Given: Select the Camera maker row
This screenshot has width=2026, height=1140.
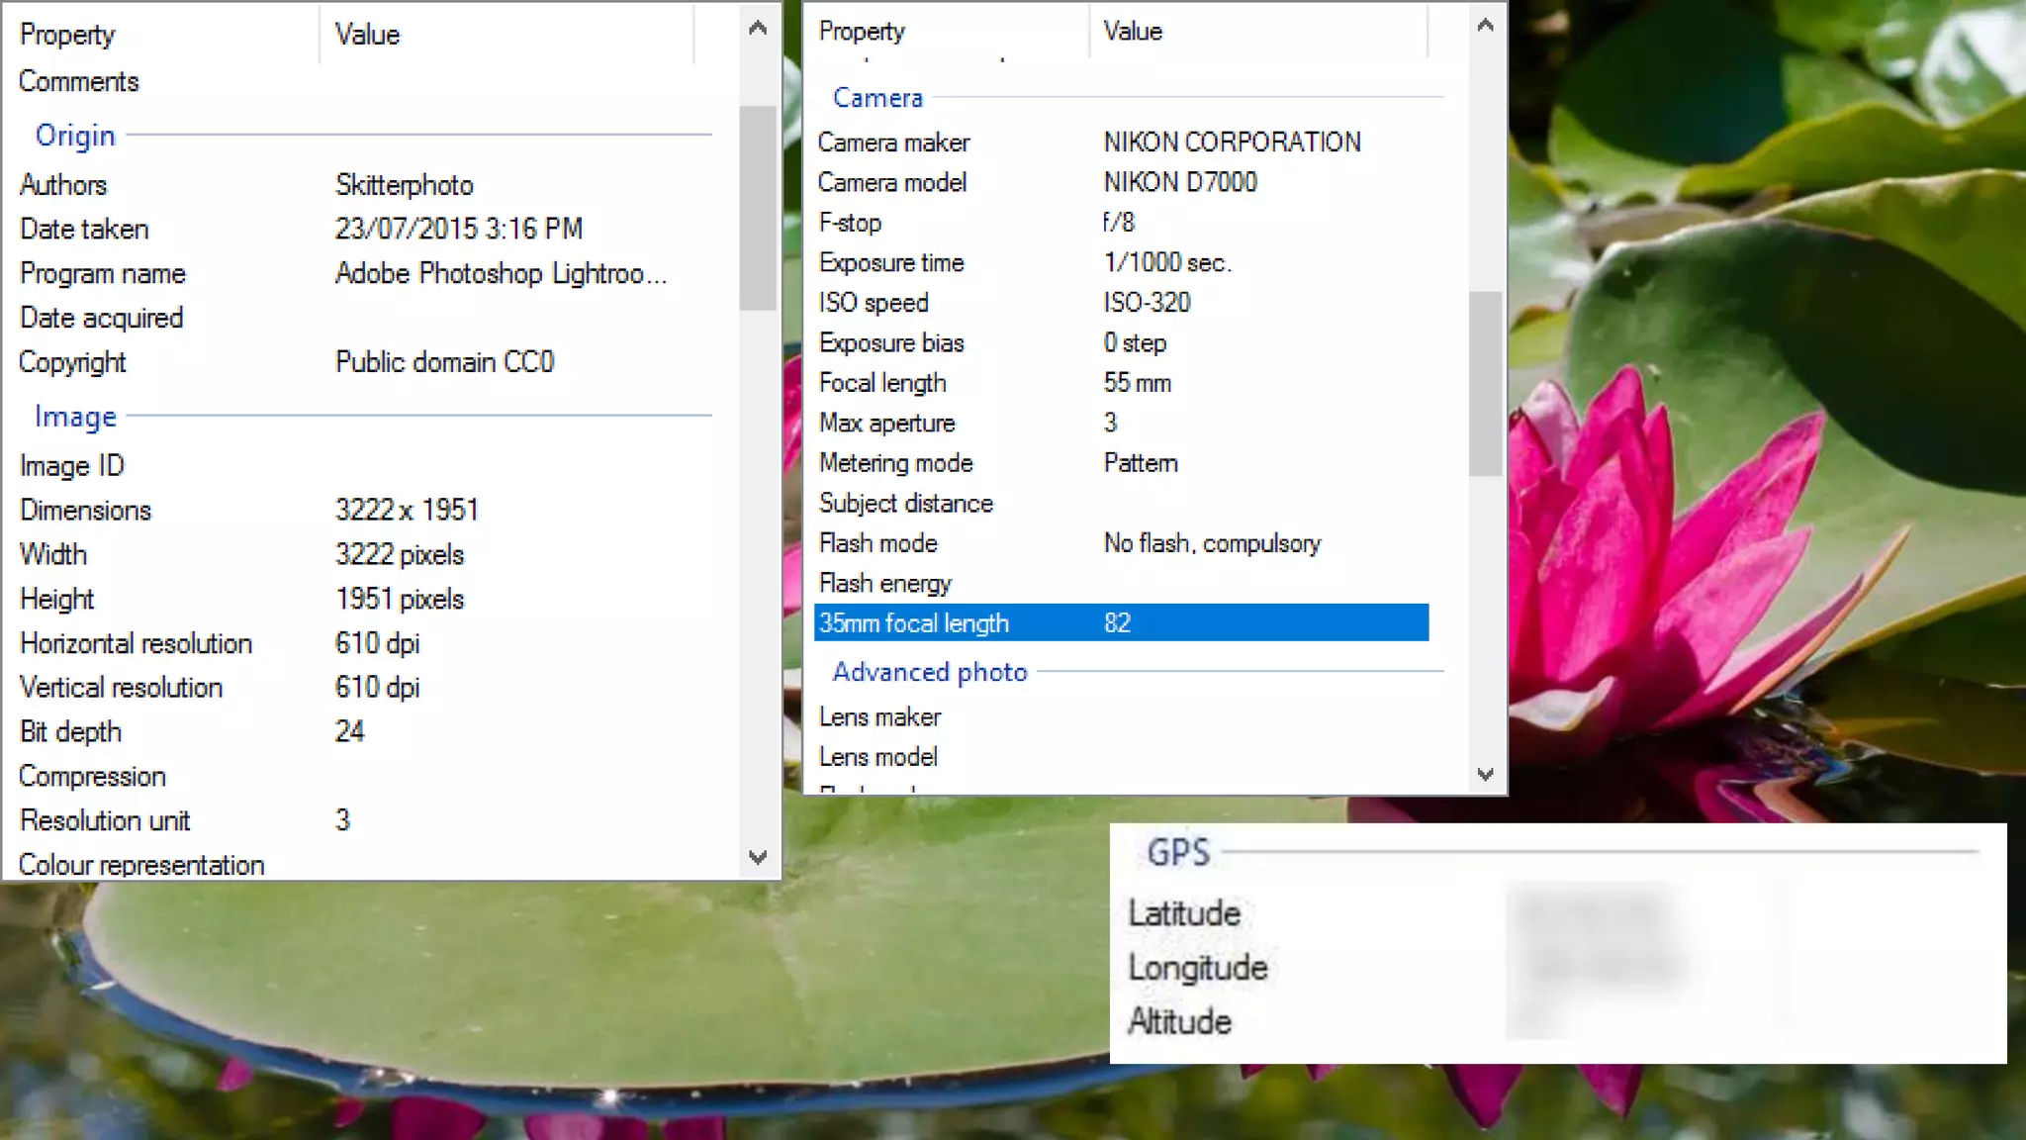Looking at the screenshot, I should pos(894,142).
